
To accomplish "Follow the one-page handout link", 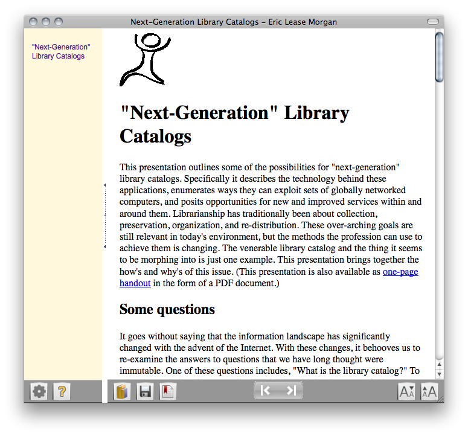I will (x=400, y=272).
